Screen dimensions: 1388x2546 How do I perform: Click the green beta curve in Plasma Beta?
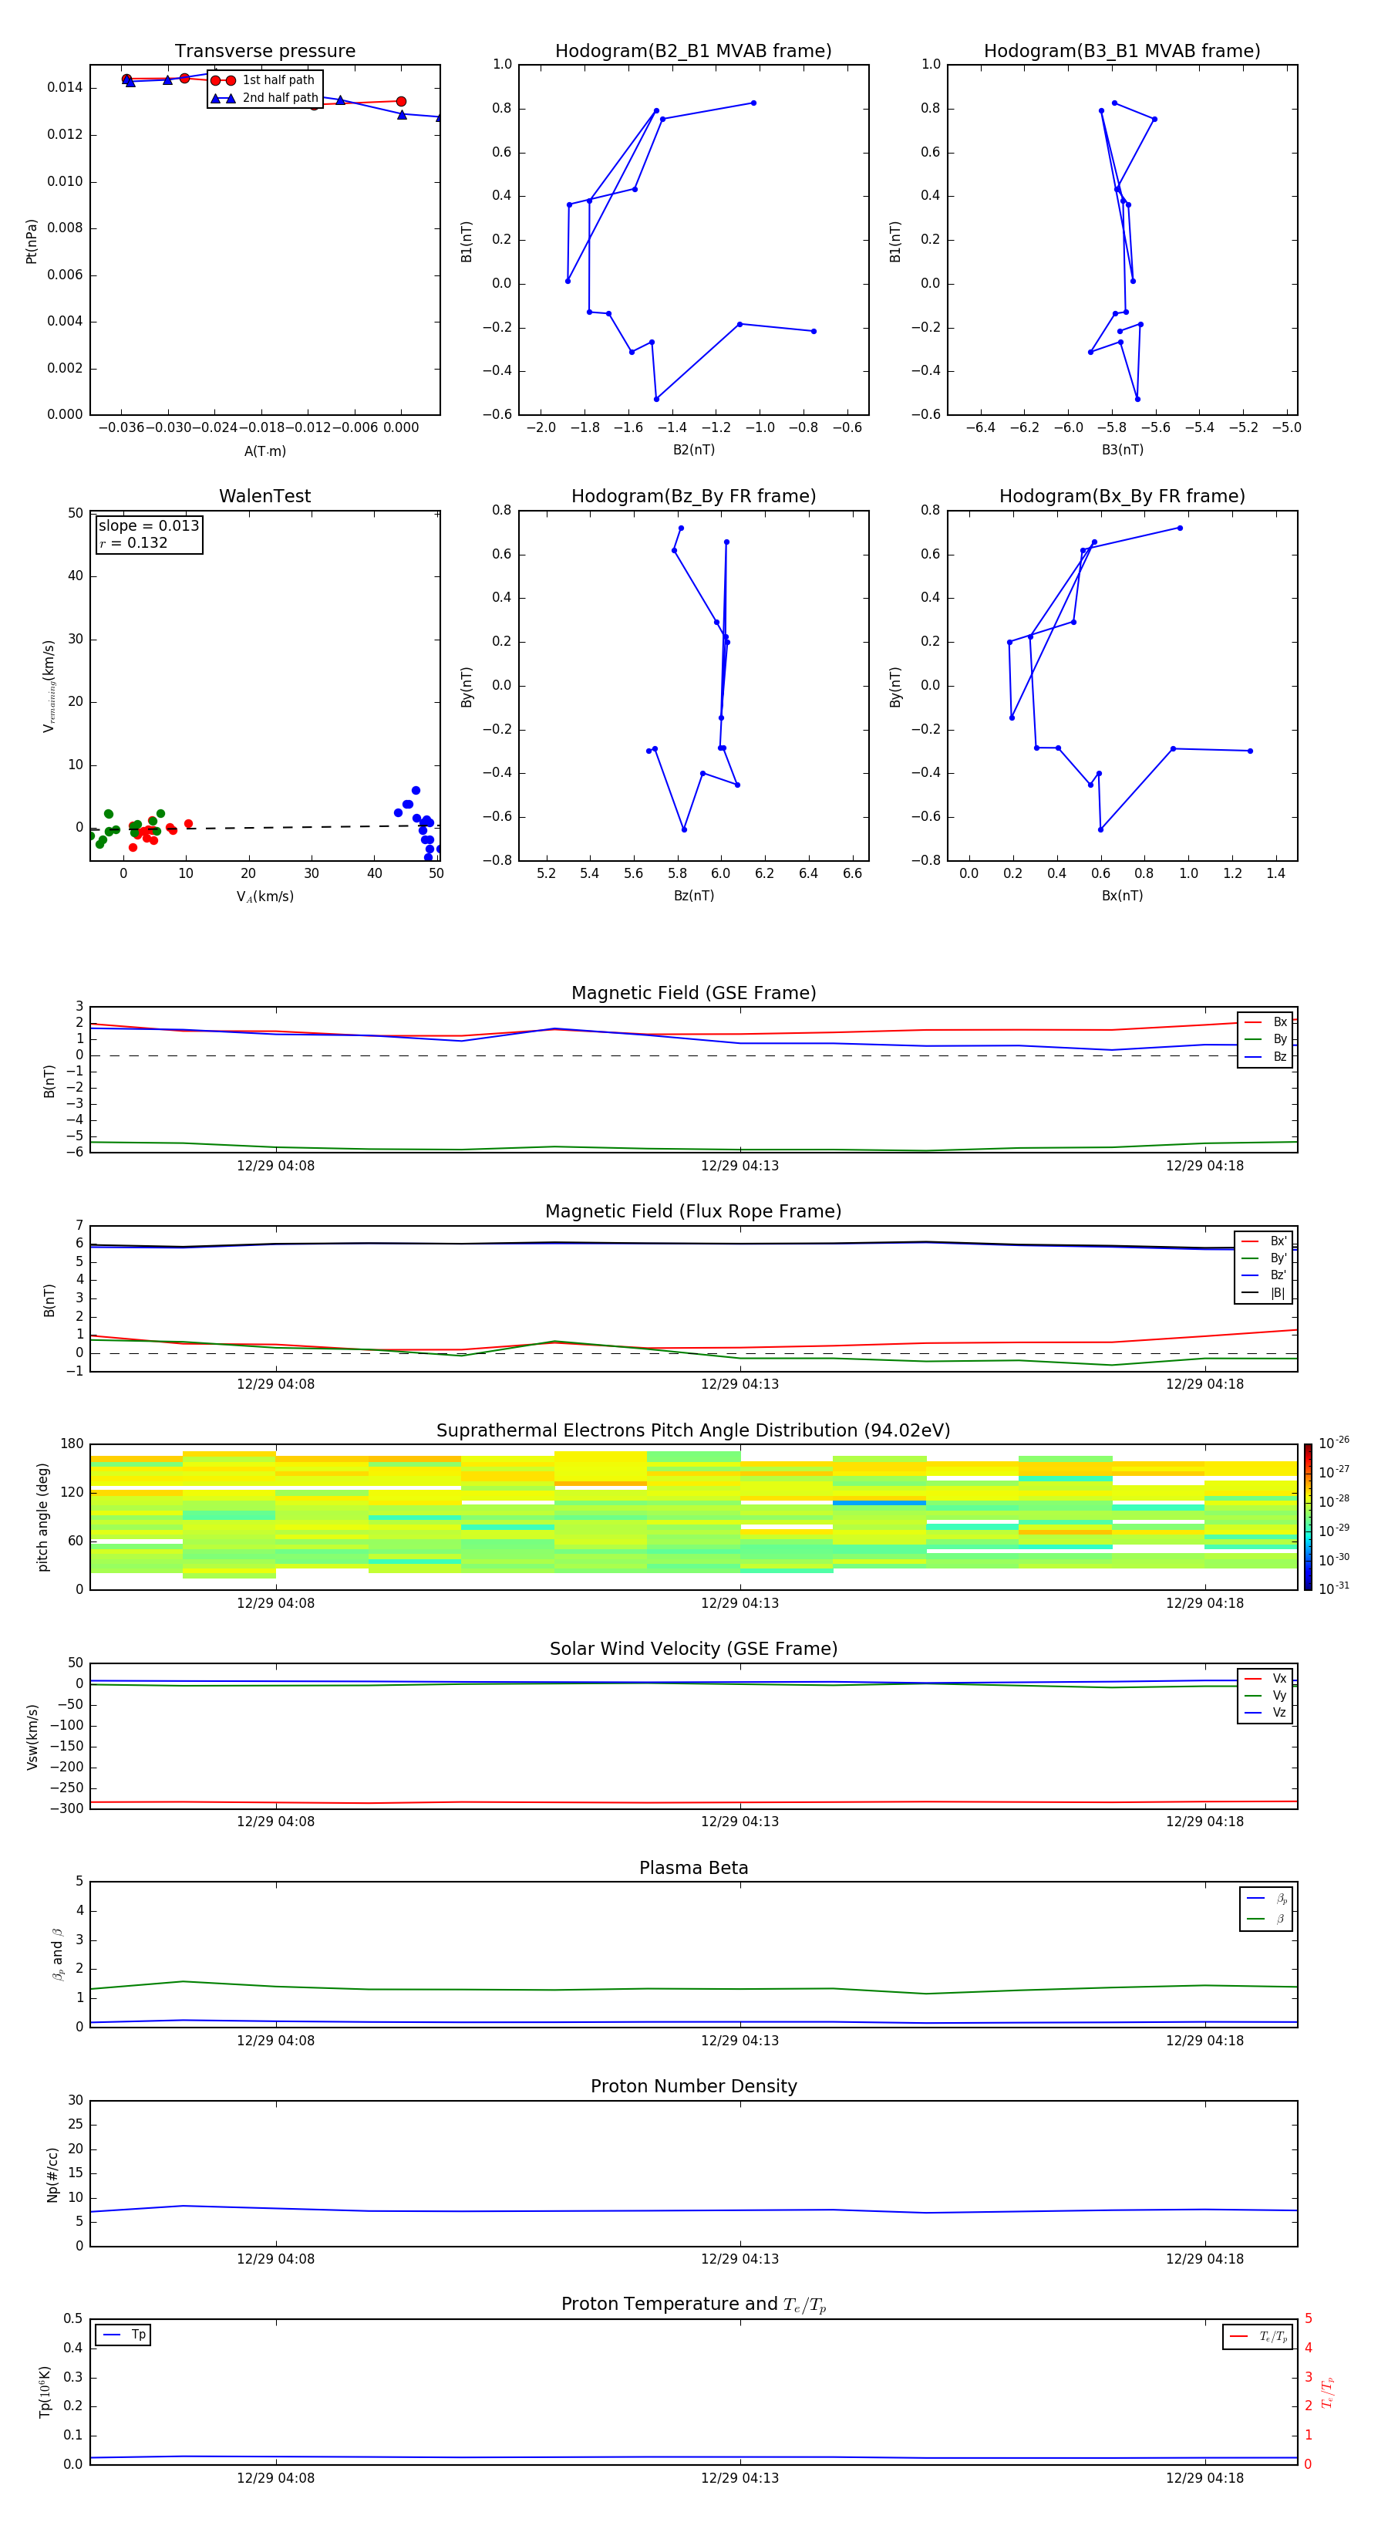pos(693,1988)
